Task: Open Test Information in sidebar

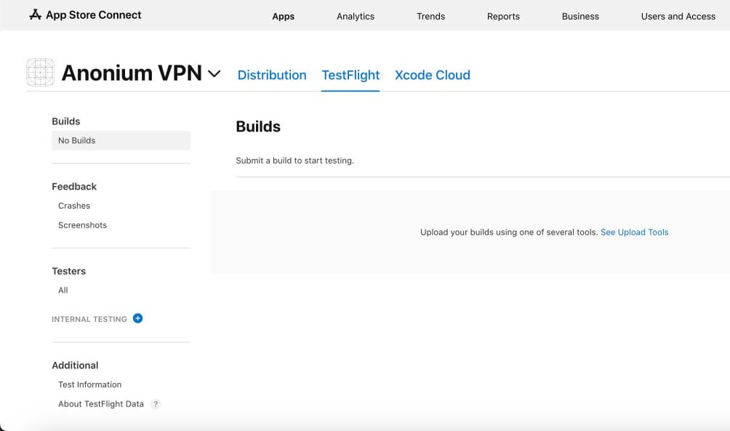Action: click(90, 384)
